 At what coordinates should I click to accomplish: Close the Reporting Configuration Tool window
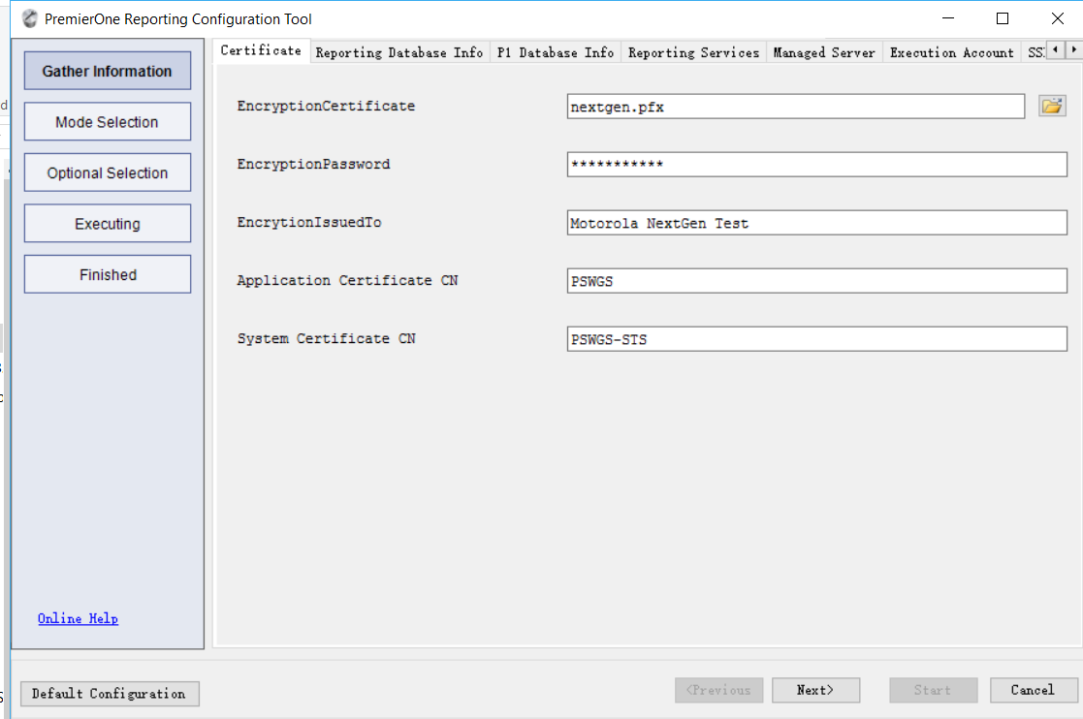(x=1057, y=18)
